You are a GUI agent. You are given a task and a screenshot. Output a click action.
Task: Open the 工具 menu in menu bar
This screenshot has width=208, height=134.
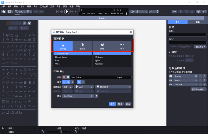52,6
